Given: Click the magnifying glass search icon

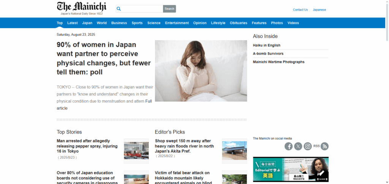Looking at the screenshot, I should pyautogui.click(x=119, y=9).
